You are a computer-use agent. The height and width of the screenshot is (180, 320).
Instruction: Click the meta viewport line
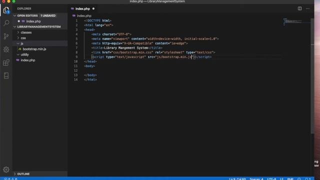pos(155,38)
